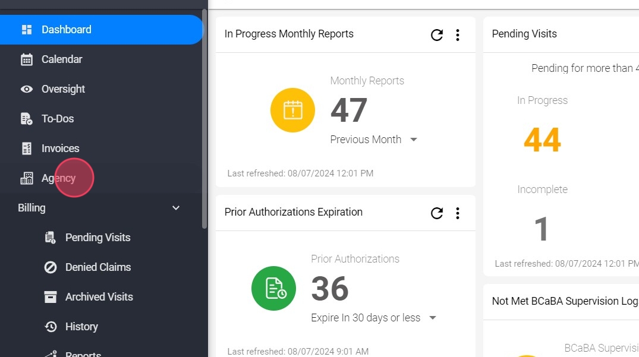Open options menu for Prior Authorizations Expiration
This screenshot has height=357, width=639.
pos(458,213)
